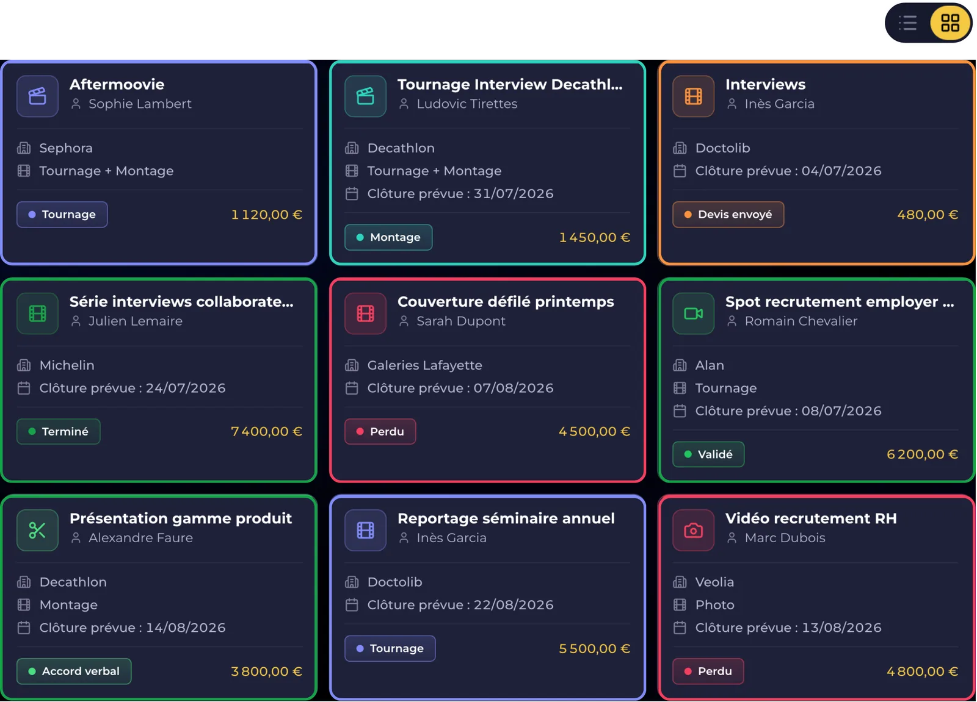Click the Tournage badge on Reportage séminaire card

(x=390, y=649)
